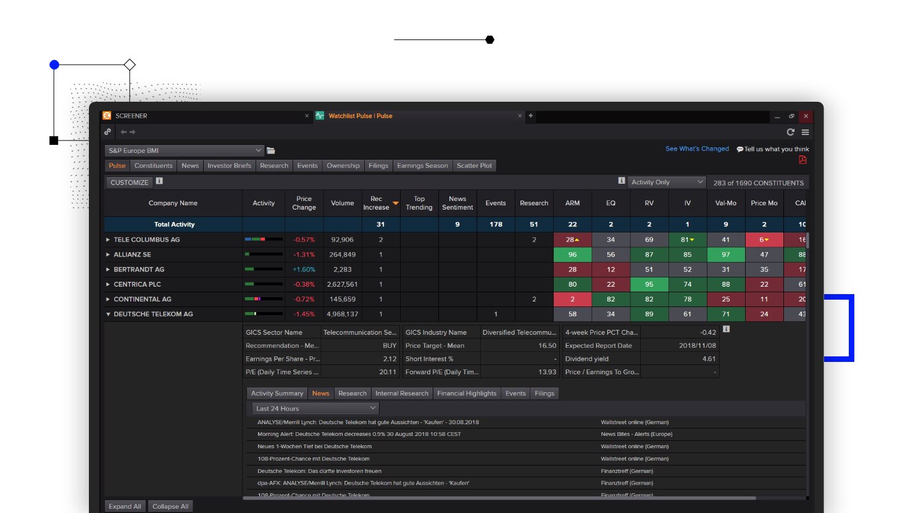Expand the CENTRICA PLC row
Image resolution: width=913 pixels, height=513 pixels.
(x=108, y=284)
